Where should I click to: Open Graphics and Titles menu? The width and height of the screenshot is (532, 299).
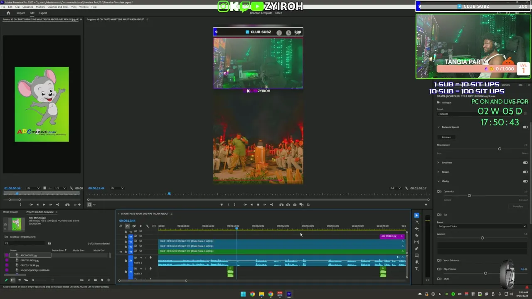click(58, 7)
